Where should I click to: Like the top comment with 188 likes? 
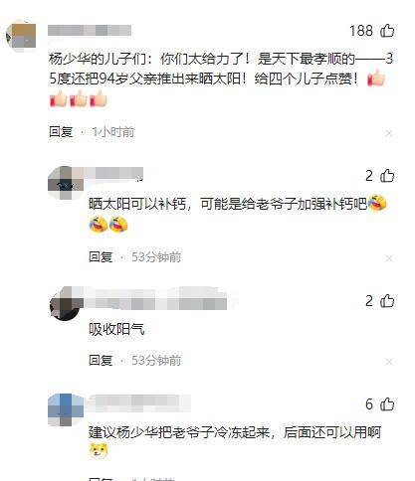coord(387,31)
